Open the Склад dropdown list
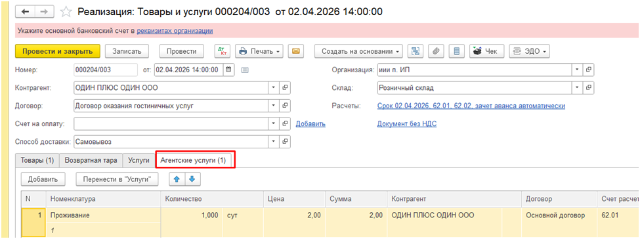Image resolution: width=640 pixels, height=239 pixels. [x=577, y=87]
